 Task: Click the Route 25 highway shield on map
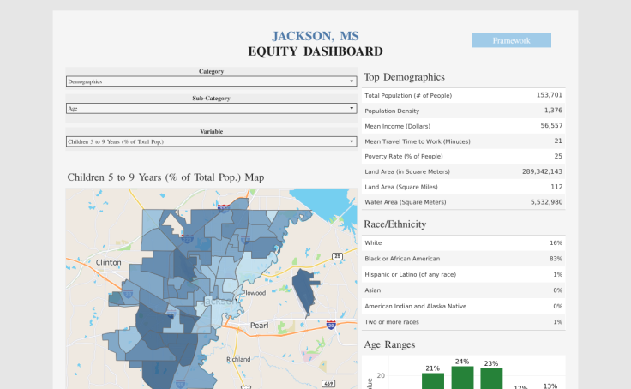coord(337,256)
